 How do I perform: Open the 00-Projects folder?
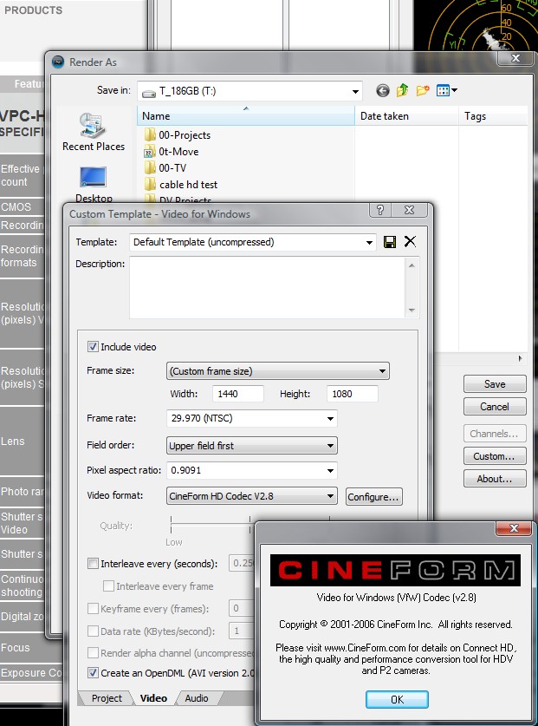[178, 134]
